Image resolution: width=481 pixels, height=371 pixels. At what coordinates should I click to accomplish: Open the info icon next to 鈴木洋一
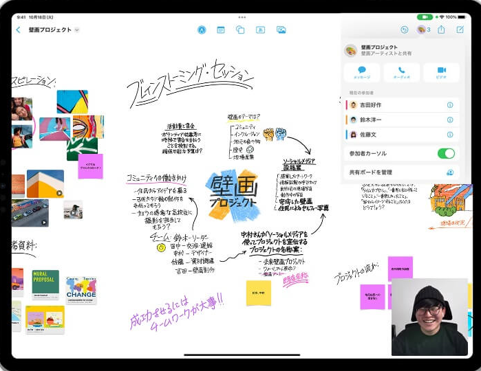[x=450, y=120]
